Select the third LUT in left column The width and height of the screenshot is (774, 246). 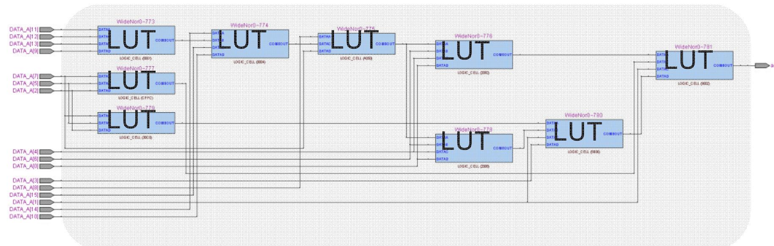pos(136,123)
